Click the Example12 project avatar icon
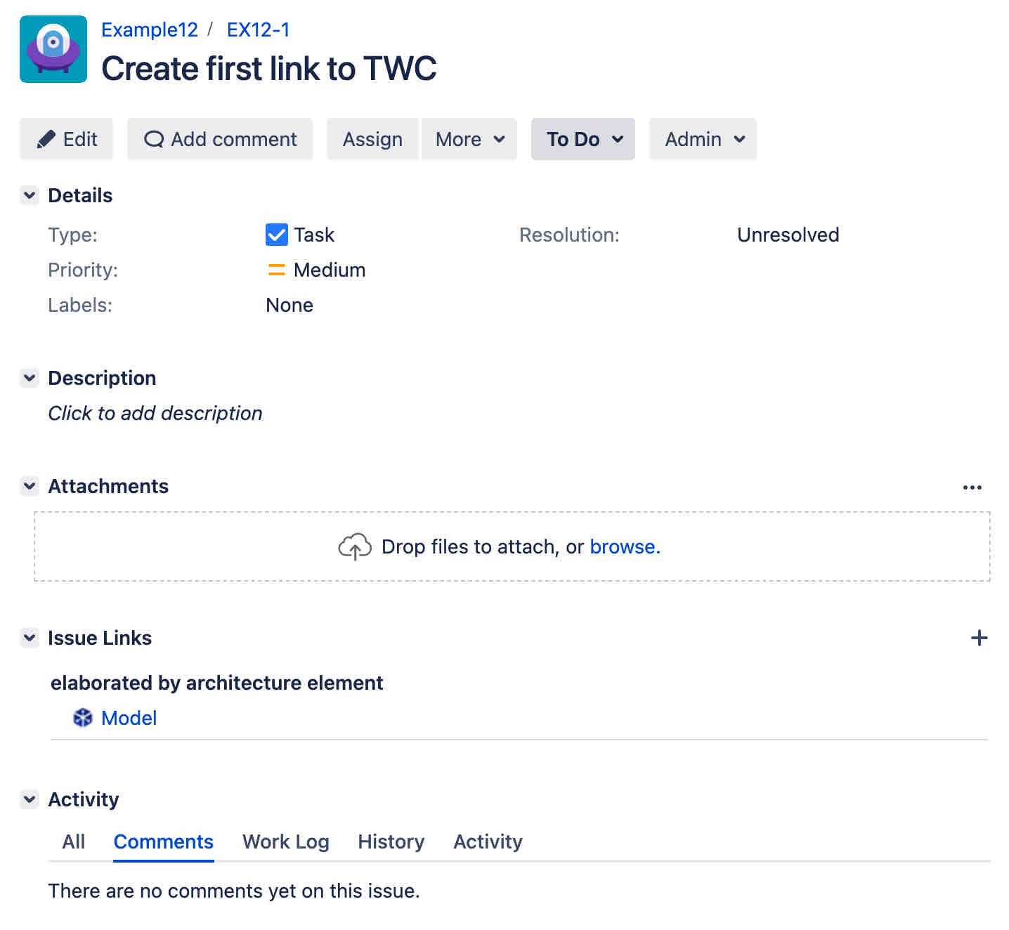This screenshot has height=930, width=1009. 53,49
